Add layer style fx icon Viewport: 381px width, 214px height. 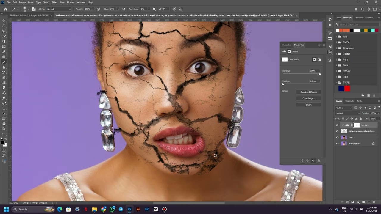tap(347, 202)
